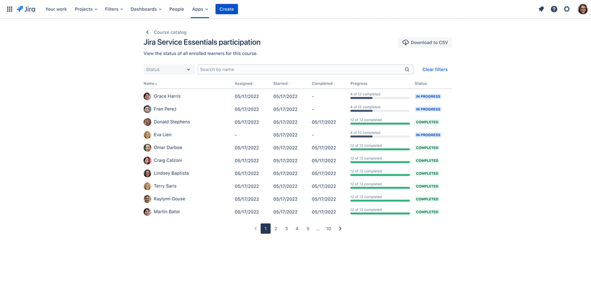Image resolution: width=591 pixels, height=289 pixels.
Task: Click Kaylynn Gouse name text
Action: tap(170, 199)
